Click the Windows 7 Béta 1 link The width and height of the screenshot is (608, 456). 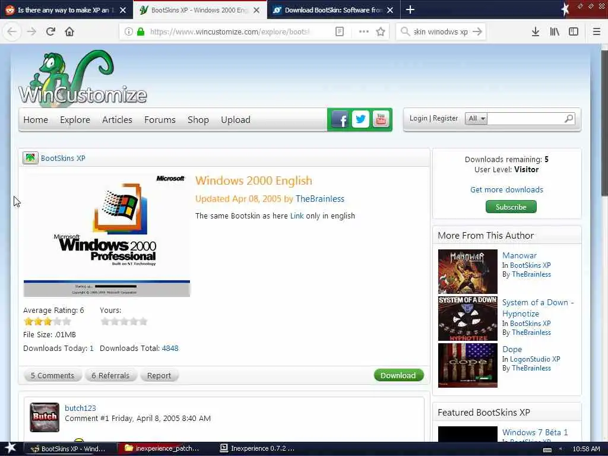click(x=535, y=432)
